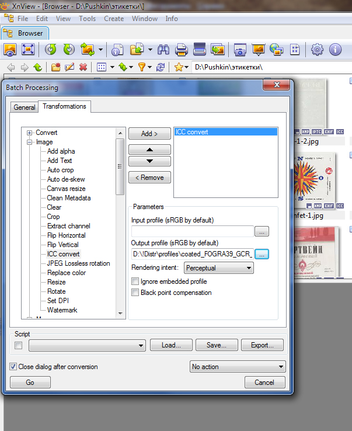352x431 pixels.
Task: Open the Create menu
Action: coord(114,19)
